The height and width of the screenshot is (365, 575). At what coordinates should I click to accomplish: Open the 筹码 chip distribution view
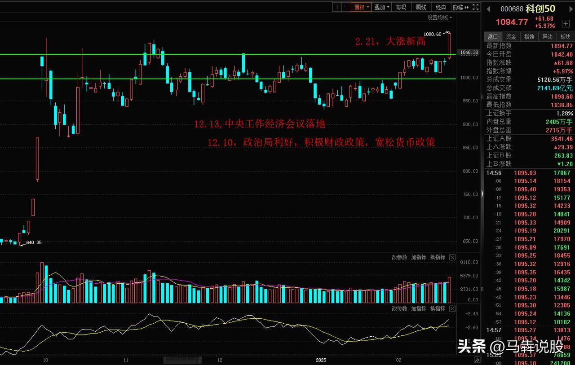401,7
